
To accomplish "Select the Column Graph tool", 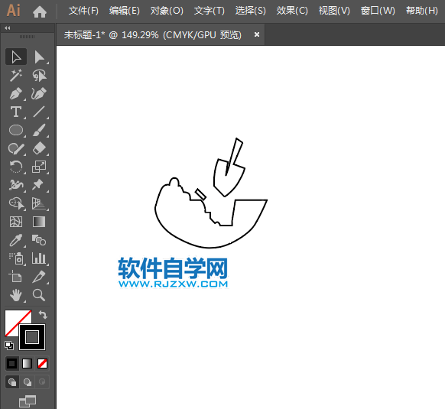I will [x=39, y=258].
